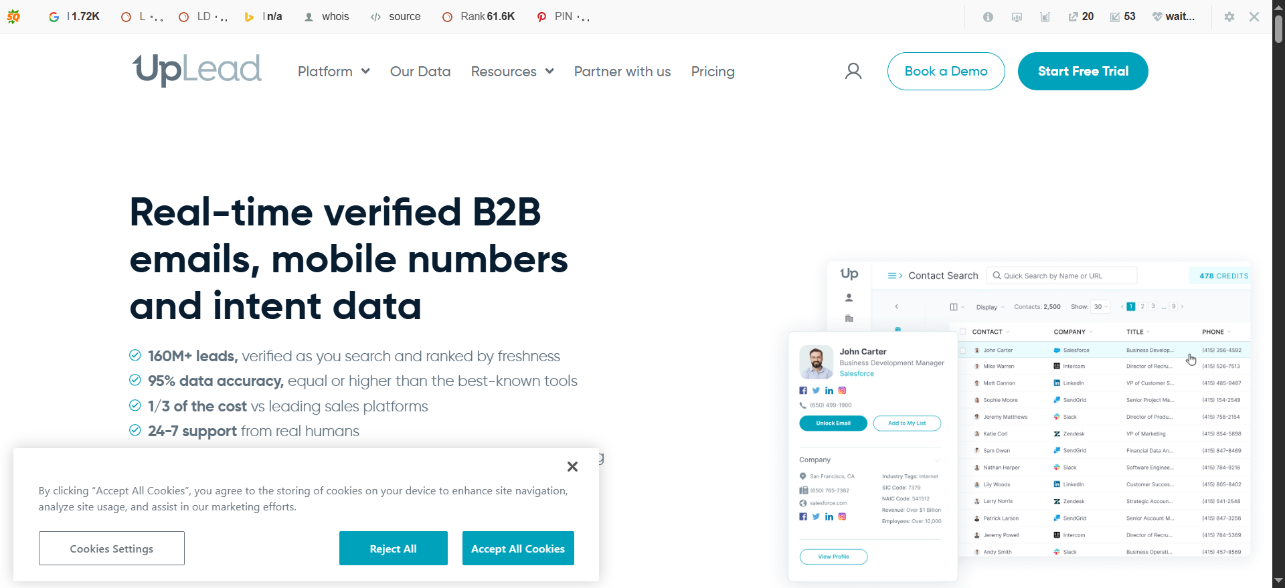
Task: Open the Our Data page
Action: pos(420,72)
